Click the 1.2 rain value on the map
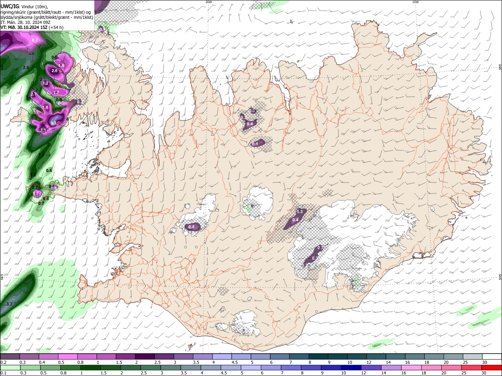The image size is (502, 376). (x=33, y=175)
